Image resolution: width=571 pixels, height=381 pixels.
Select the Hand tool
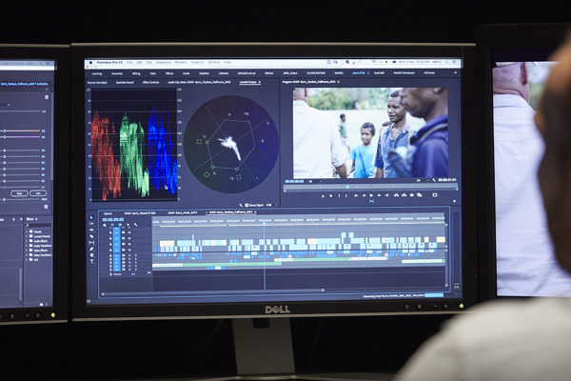click(x=91, y=255)
